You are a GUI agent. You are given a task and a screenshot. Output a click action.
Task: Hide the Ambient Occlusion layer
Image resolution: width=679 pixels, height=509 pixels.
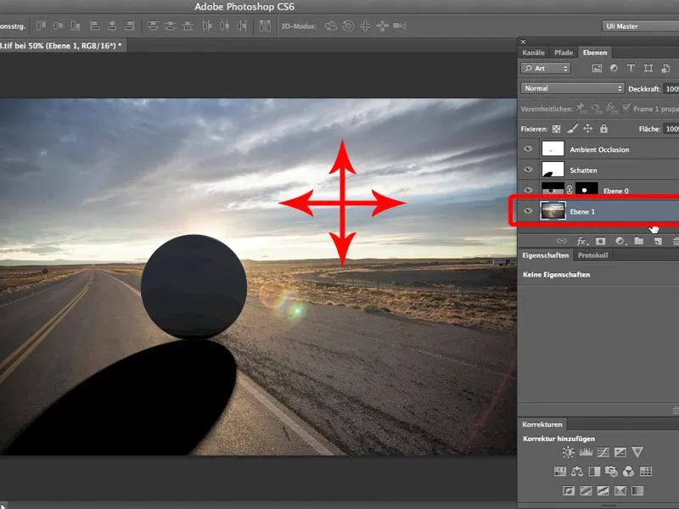pos(528,149)
